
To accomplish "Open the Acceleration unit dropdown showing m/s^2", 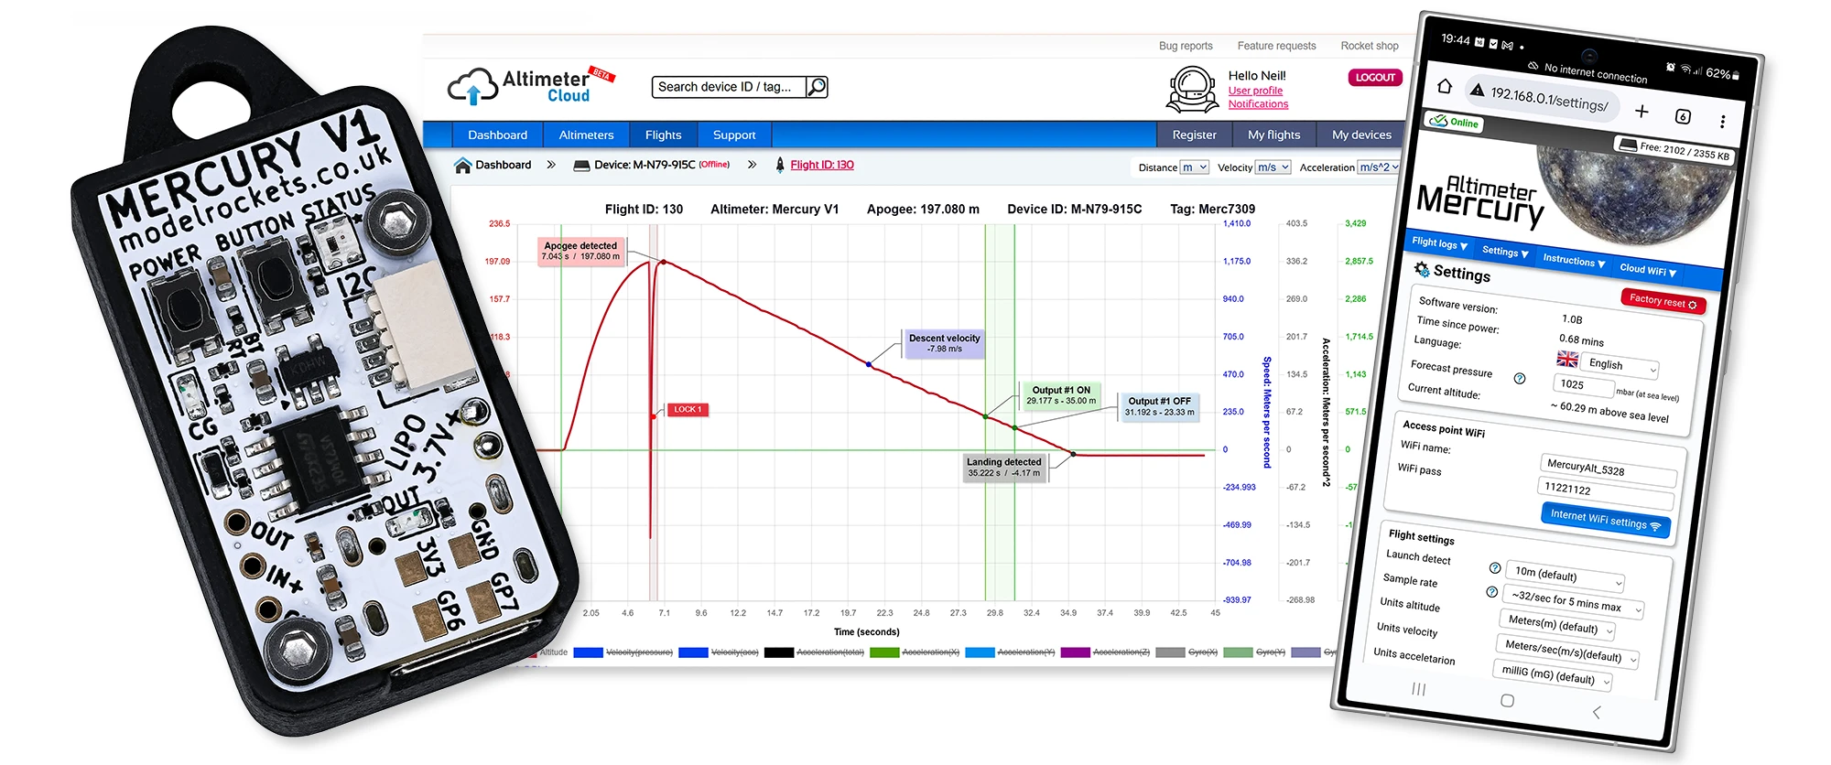I will 1379,167.
